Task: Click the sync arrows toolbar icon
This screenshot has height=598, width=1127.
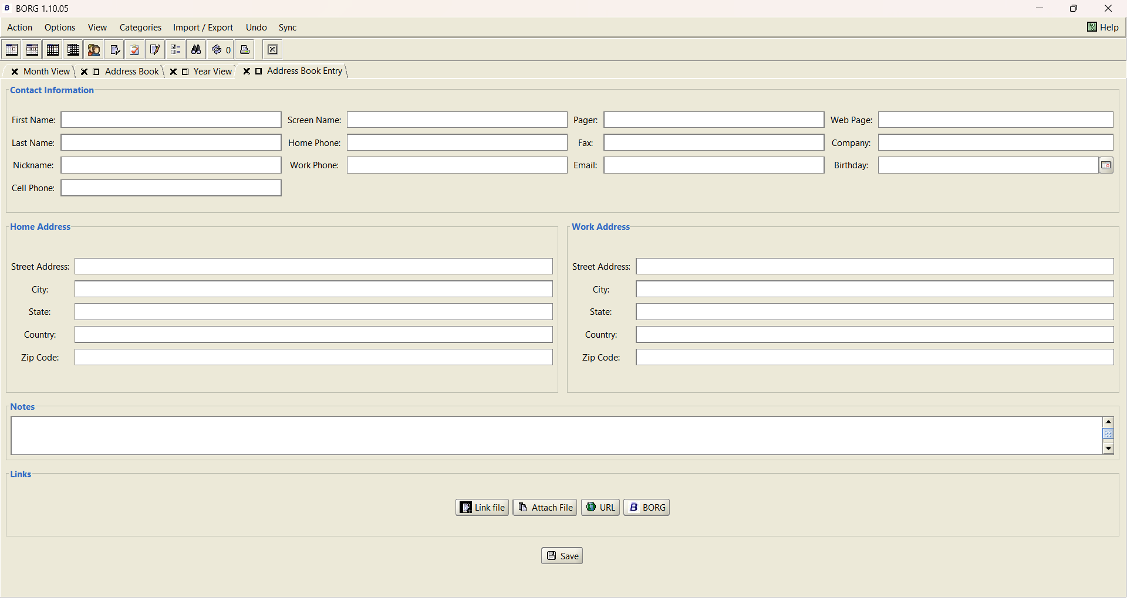Action: (x=217, y=50)
